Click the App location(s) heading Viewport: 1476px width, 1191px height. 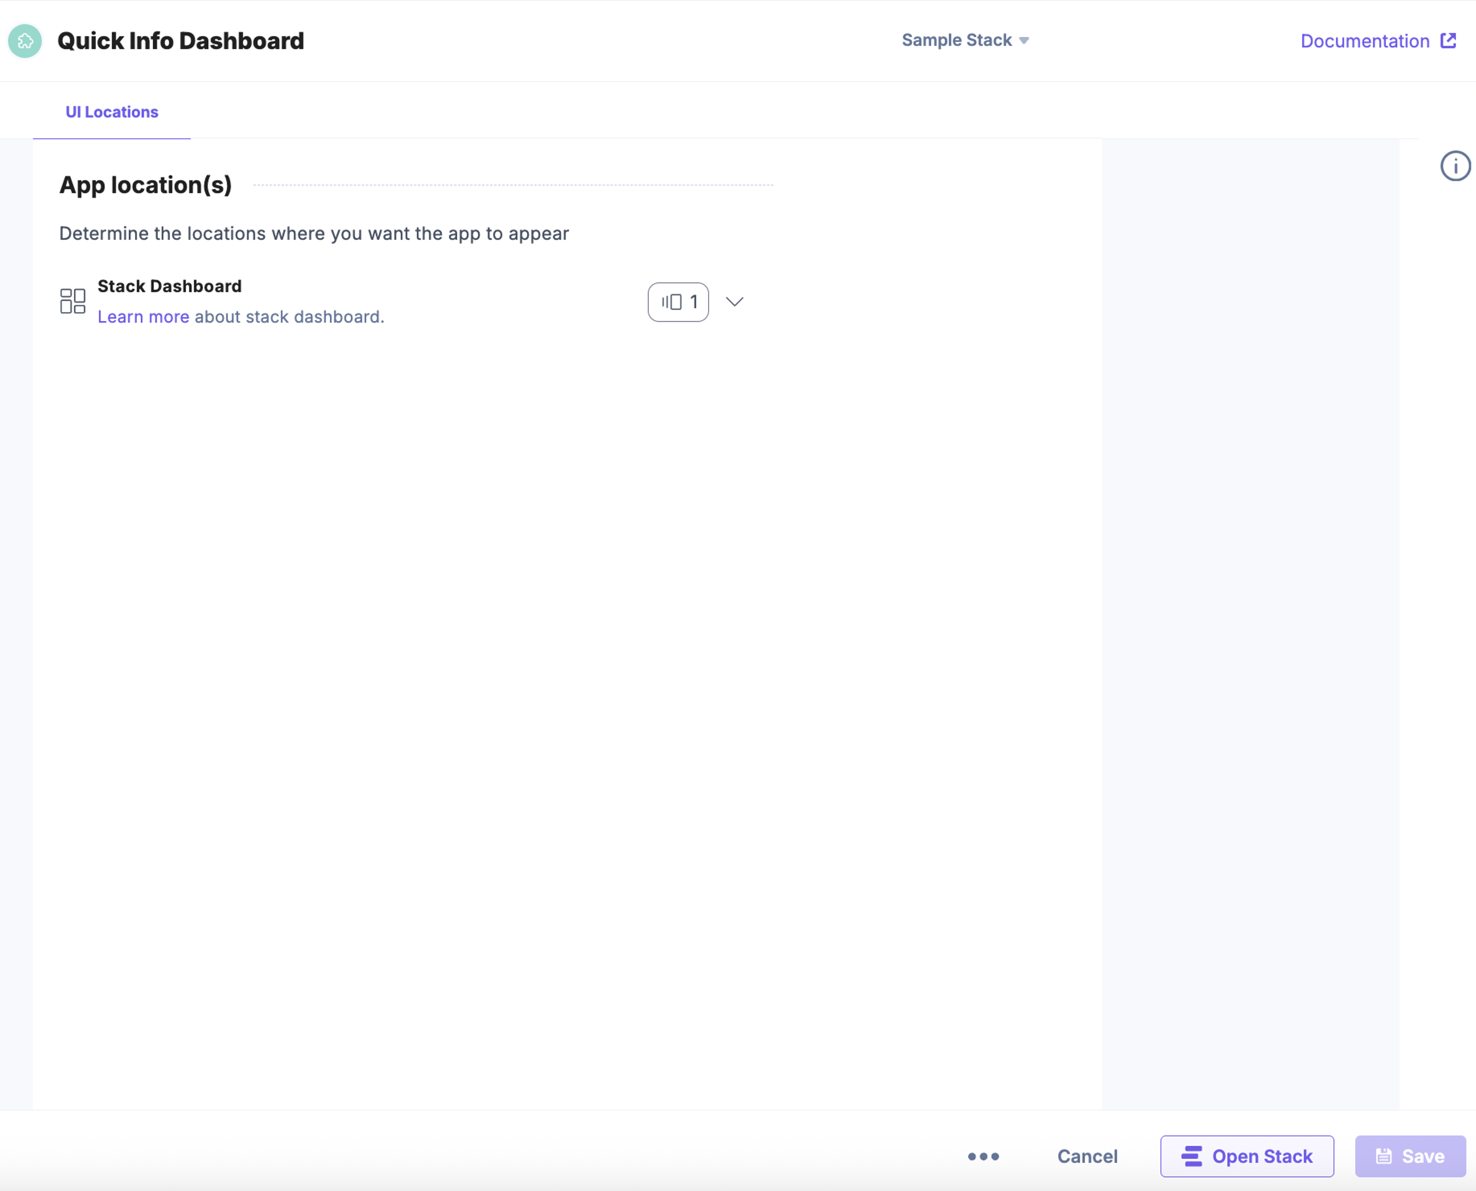click(x=145, y=185)
